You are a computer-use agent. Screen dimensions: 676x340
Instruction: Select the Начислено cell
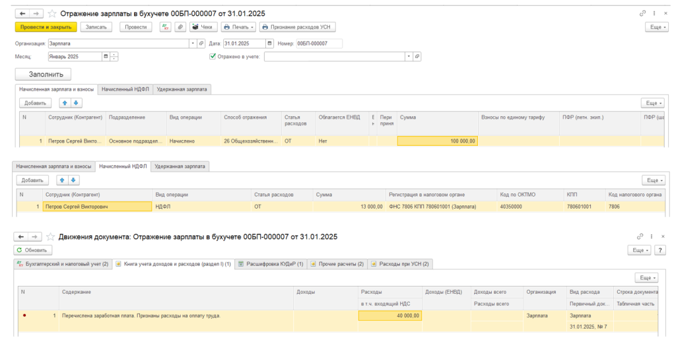click(x=193, y=141)
